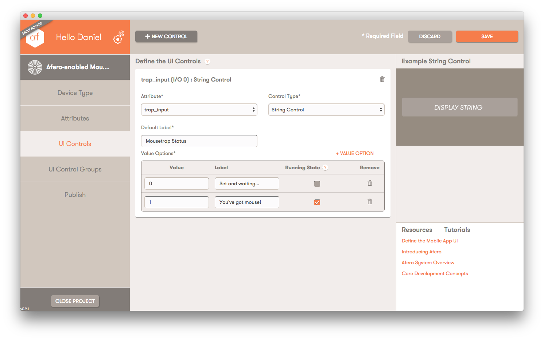Image resolution: width=544 pixels, height=340 pixels.
Task: Open the Control Type String Control dropdown
Action: click(326, 110)
